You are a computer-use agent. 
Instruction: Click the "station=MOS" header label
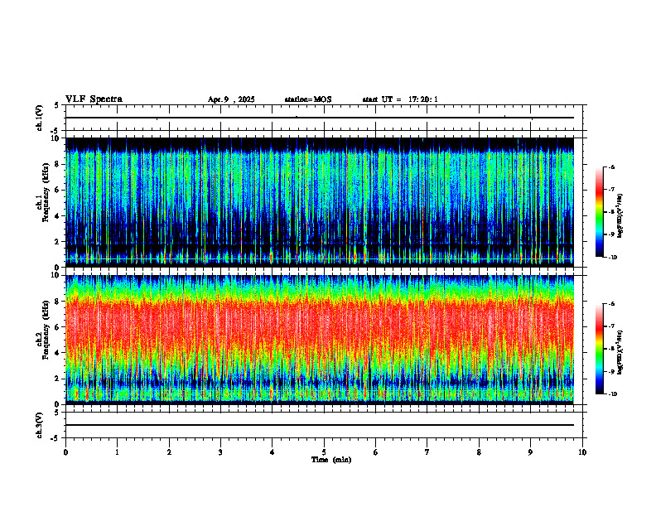(308, 99)
